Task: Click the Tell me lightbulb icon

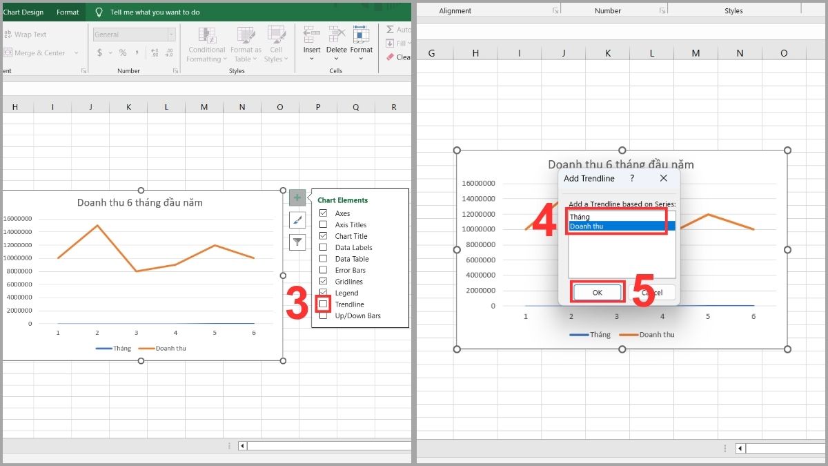Action: [x=99, y=12]
